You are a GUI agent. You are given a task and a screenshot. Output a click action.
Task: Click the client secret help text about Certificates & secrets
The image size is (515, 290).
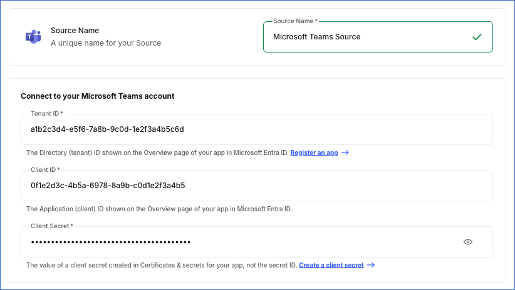162,265
